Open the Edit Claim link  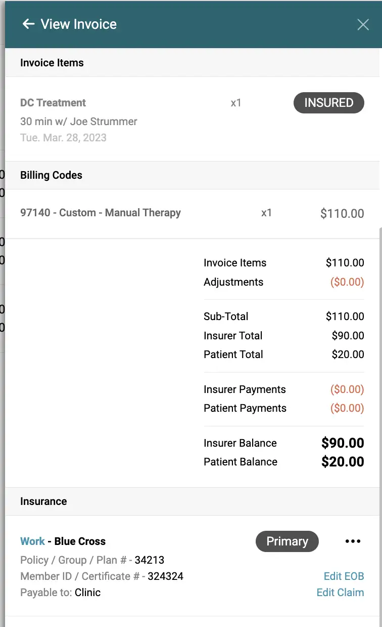coord(340,593)
